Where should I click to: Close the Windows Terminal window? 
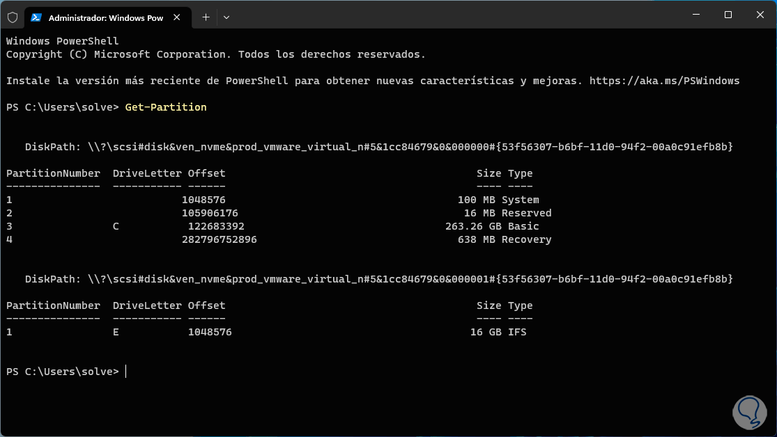click(x=760, y=15)
